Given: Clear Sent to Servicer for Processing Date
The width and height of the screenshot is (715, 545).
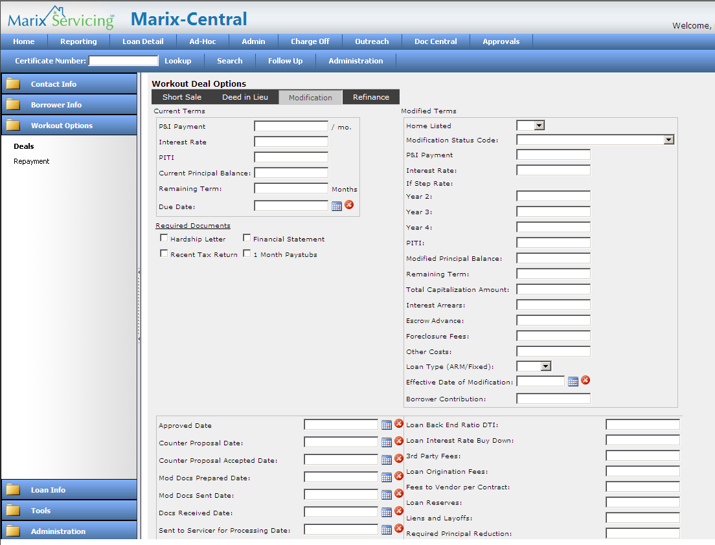Looking at the screenshot, I should click(x=399, y=528).
